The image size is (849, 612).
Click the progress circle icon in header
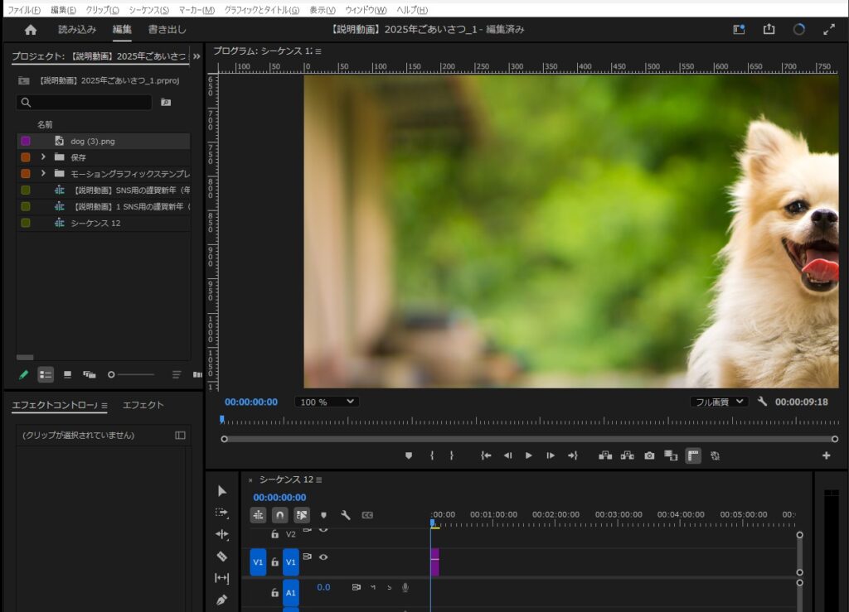(x=798, y=30)
